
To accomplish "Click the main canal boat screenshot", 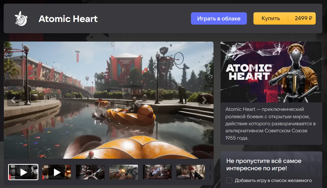I will point(108,100).
